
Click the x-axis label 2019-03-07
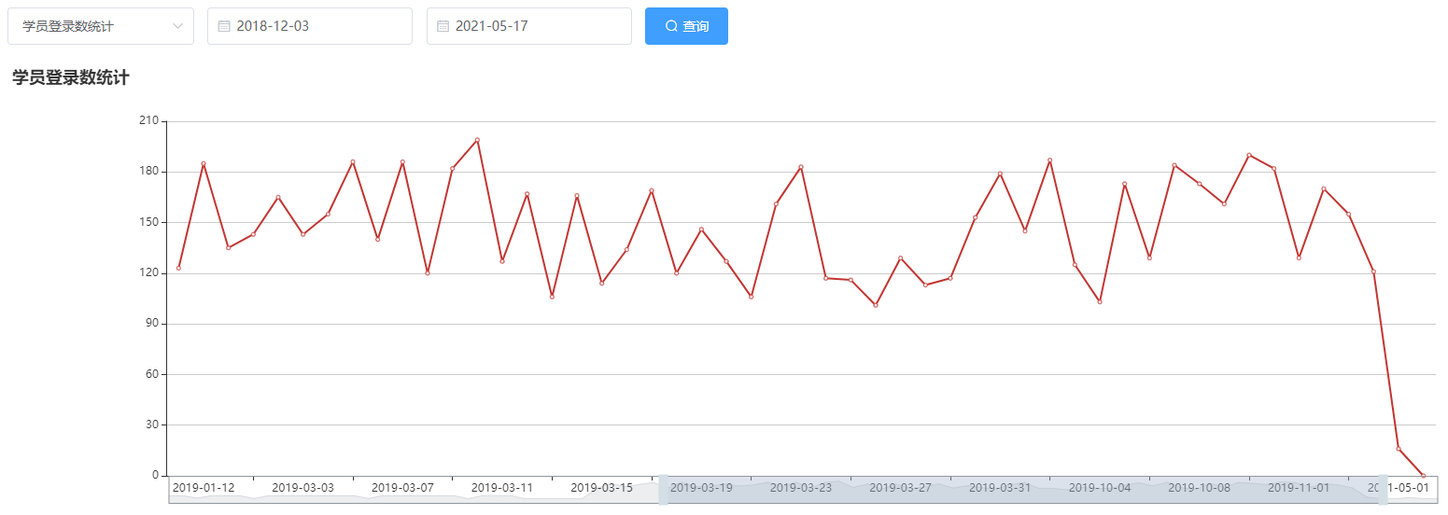[402, 488]
